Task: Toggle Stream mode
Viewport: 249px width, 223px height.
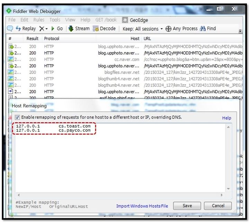Action: 79,29
